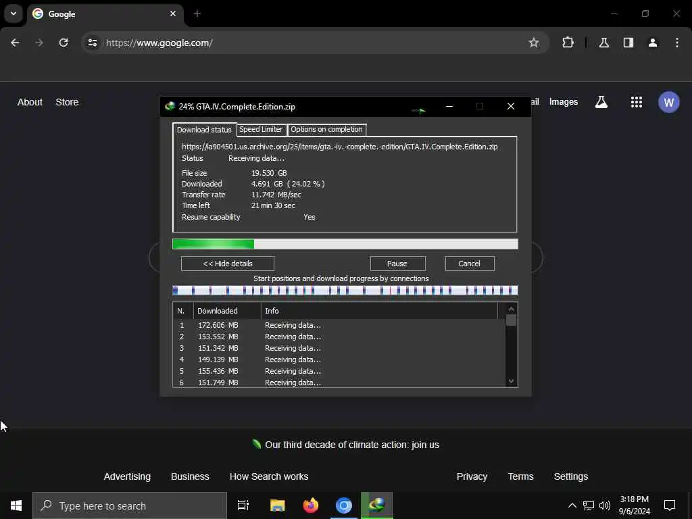Open Chrome Labs flask icon in toolbar
692x519 pixels.
(x=603, y=43)
